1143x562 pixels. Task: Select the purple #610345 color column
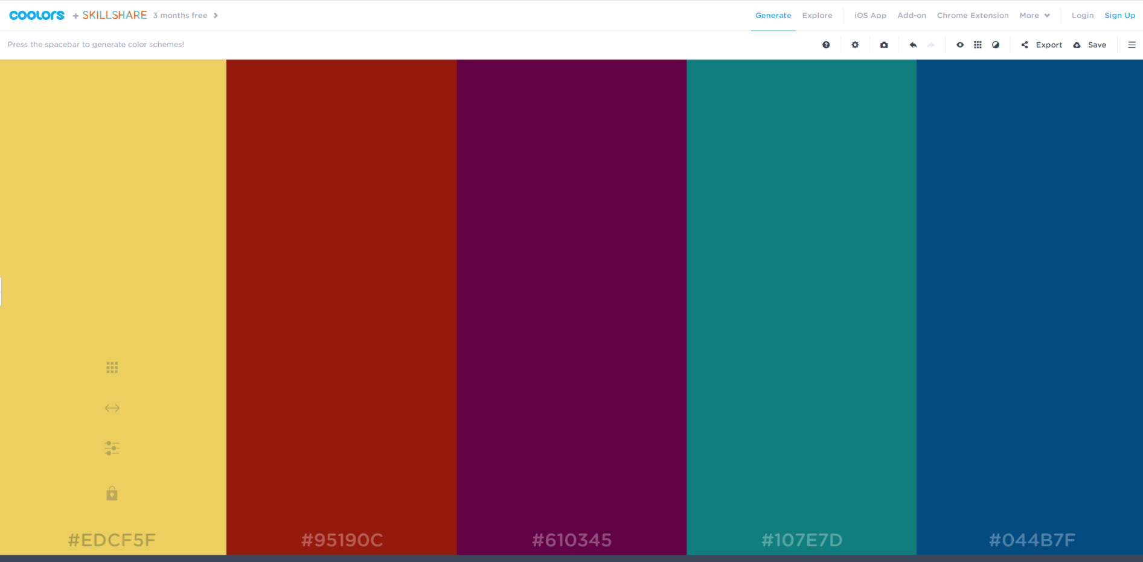[x=572, y=307]
